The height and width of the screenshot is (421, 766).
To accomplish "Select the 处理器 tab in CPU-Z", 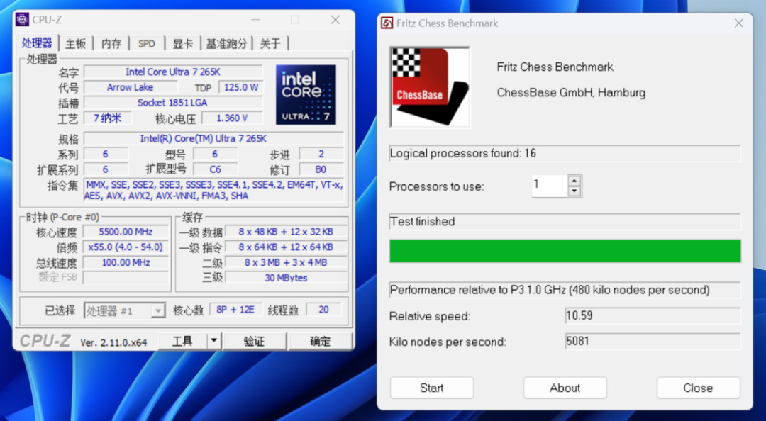I will pos(37,43).
